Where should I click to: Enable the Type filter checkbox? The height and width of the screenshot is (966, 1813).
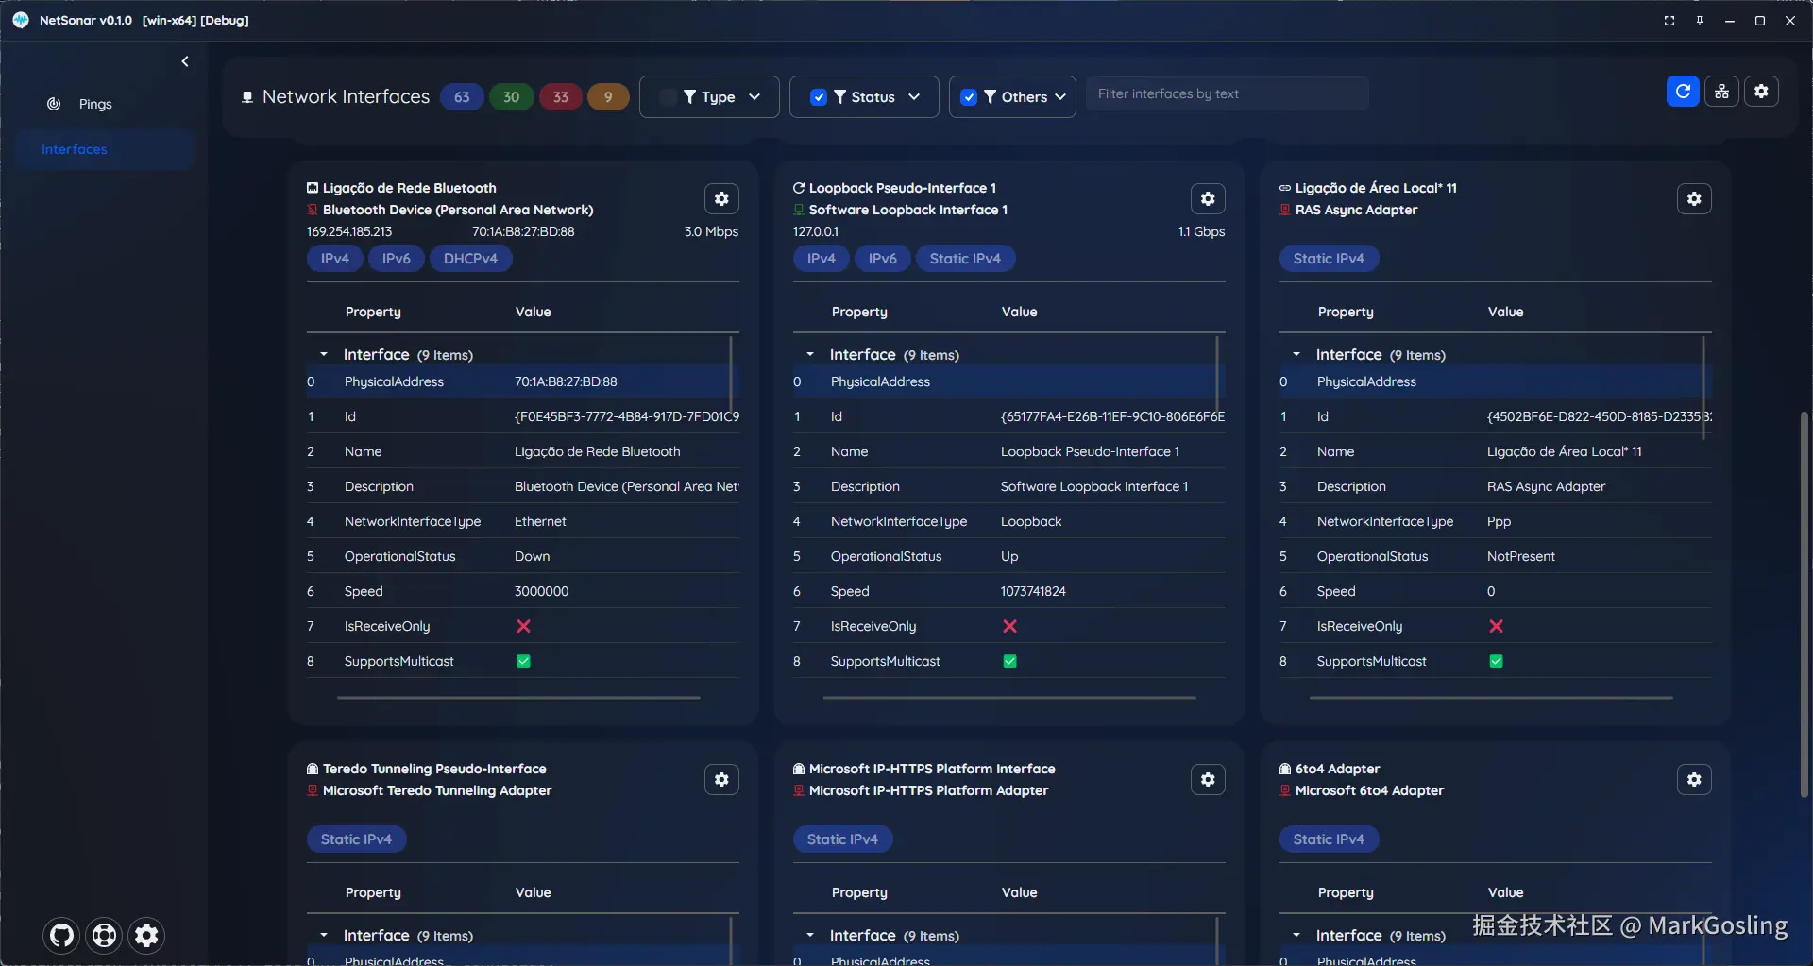668,97
